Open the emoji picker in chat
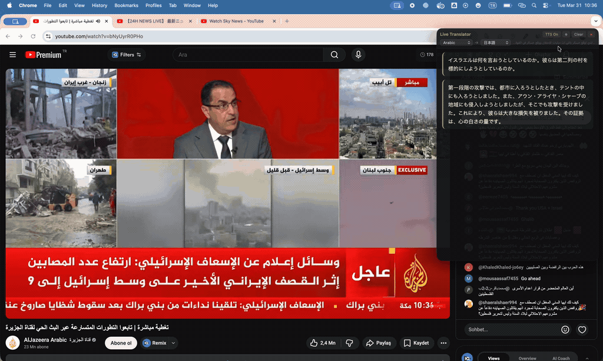603x361 pixels. tap(565, 329)
